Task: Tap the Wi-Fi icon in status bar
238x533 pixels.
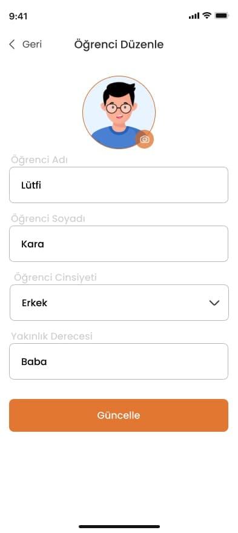Action: coord(207,15)
